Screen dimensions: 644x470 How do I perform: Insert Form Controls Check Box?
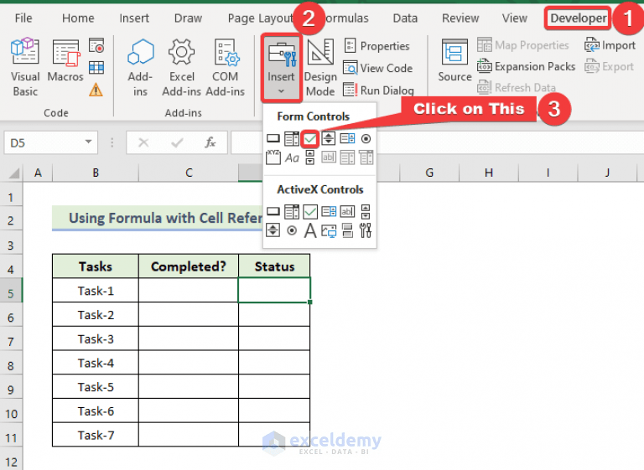coord(310,139)
